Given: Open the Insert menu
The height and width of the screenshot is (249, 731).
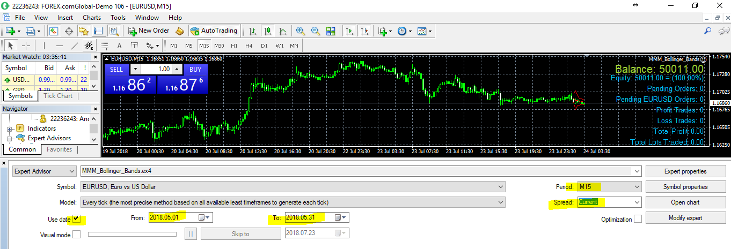Looking at the screenshot, I should pyautogui.click(x=65, y=17).
